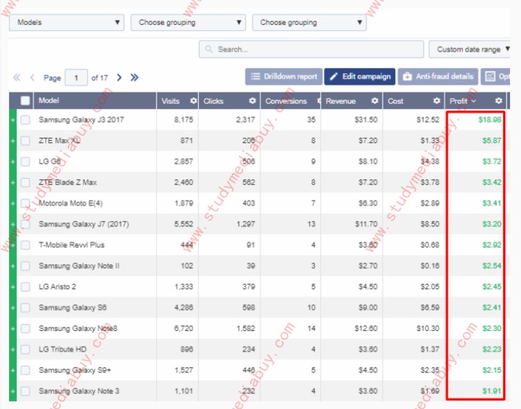Viewport: 521px width, 409px height.
Task: Go to first page double arrow
Action: pos(17,78)
